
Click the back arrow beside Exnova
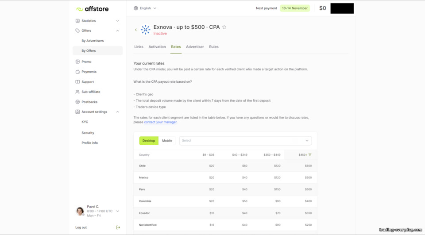point(136,30)
